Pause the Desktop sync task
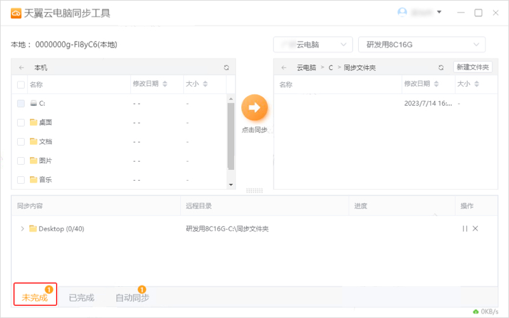 [x=465, y=228]
